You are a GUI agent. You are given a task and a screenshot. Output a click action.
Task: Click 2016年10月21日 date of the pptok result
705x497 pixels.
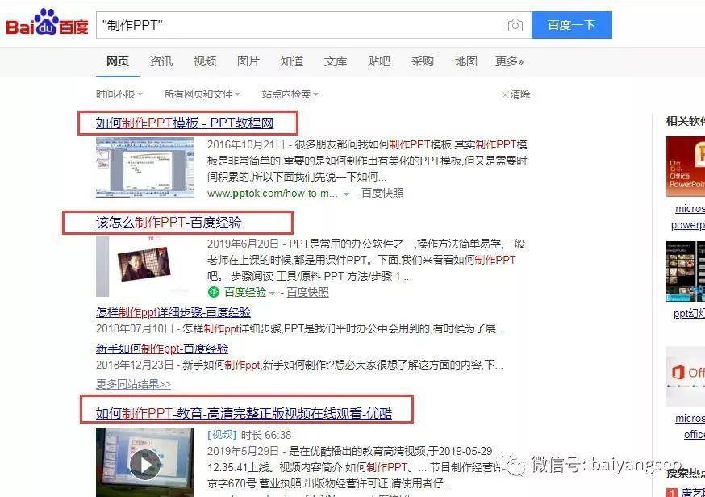tap(246, 145)
